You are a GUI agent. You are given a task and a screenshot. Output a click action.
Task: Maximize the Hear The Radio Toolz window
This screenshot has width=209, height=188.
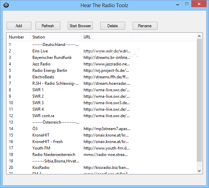[x=187, y=4]
